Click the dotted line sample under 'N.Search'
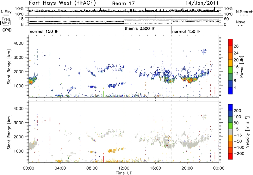The image size is (253, 175). [244, 15]
